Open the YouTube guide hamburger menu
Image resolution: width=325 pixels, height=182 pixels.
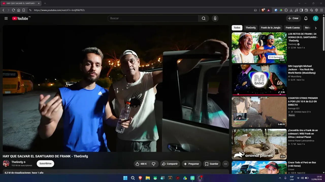coord(6,18)
